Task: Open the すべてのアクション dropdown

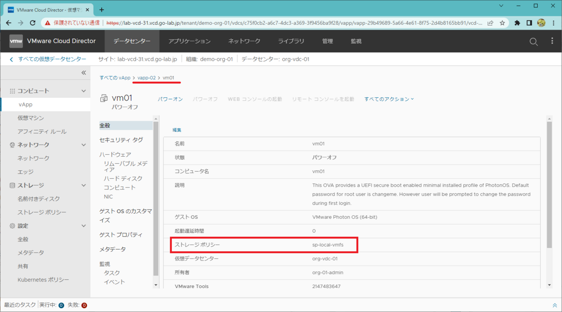Action: point(389,99)
